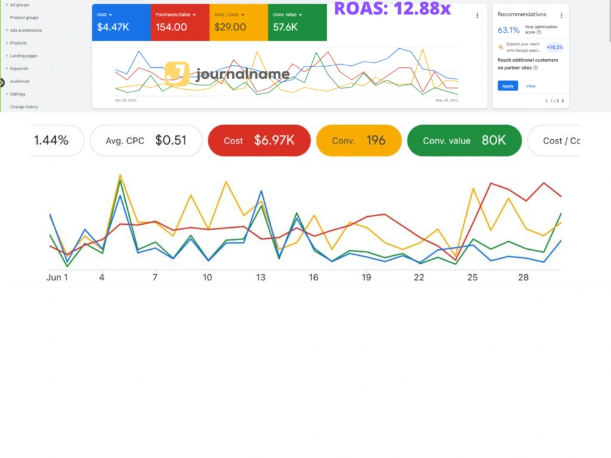Go to previous recommendation arrow
The image size is (611, 458).
(x=546, y=101)
